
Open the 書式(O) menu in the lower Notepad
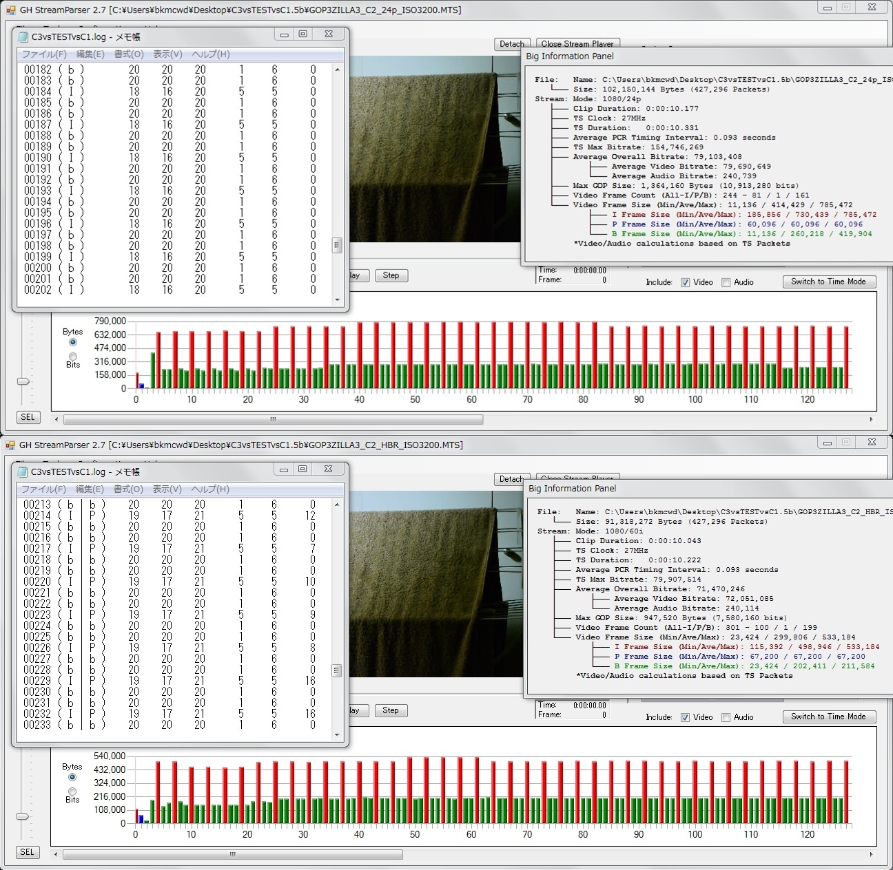pos(128,489)
